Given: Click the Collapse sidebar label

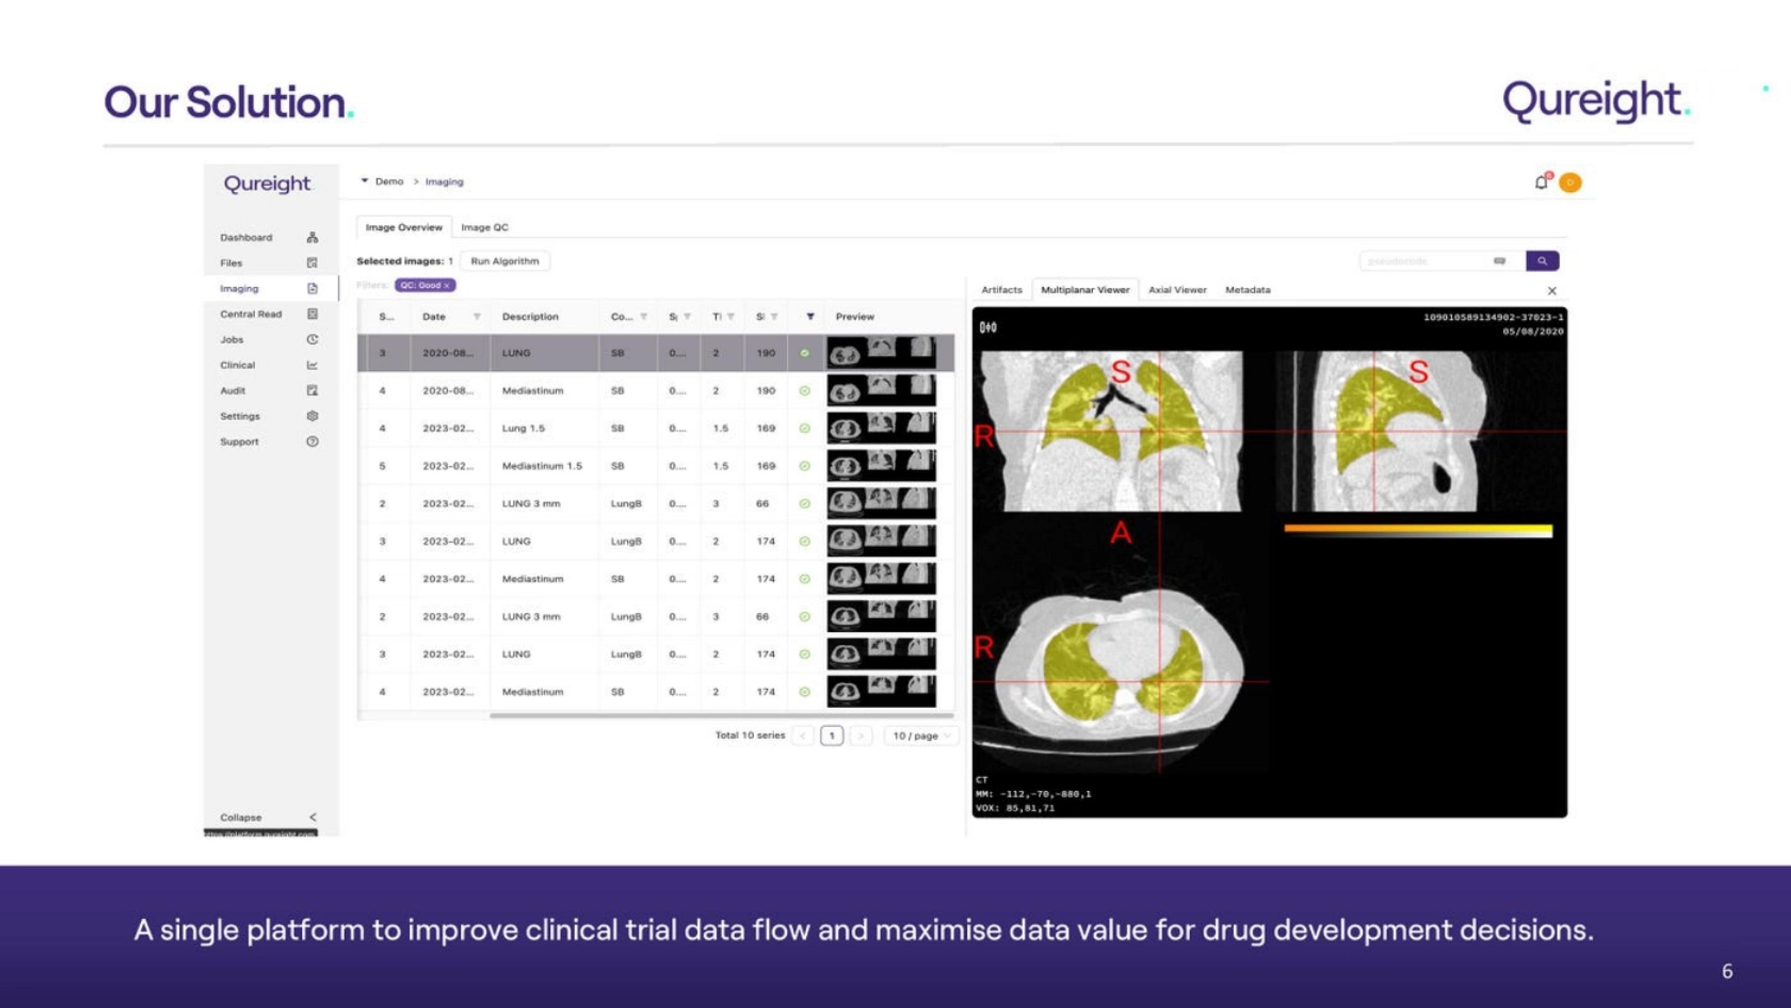Looking at the screenshot, I should pyautogui.click(x=241, y=817).
